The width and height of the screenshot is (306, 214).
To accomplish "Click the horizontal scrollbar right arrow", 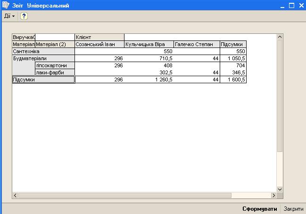I will 273,195.
